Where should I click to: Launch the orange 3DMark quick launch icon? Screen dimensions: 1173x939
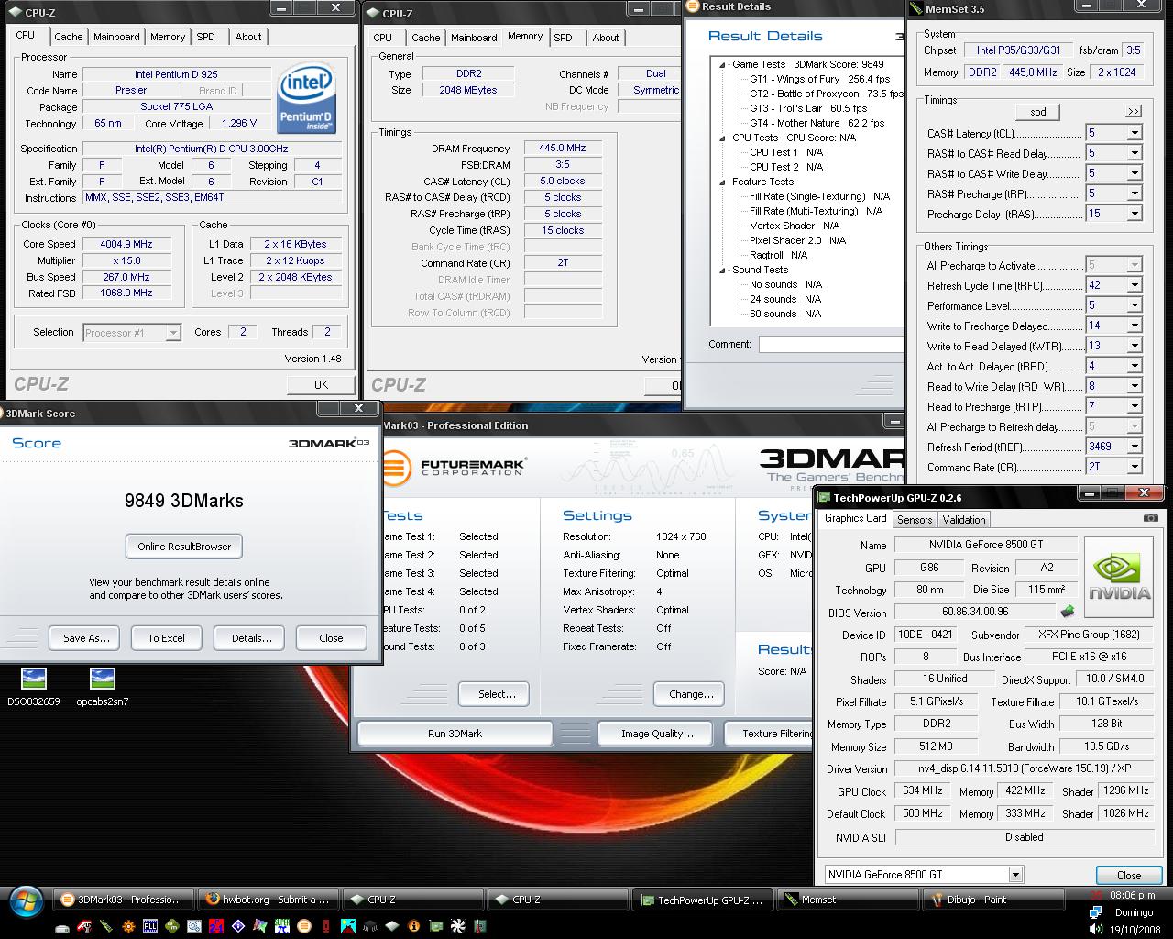[x=303, y=926]
